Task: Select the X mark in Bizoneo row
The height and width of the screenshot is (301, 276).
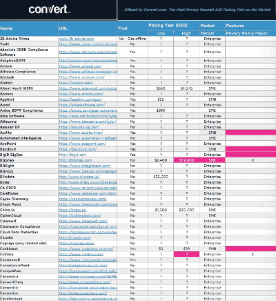Action: tap(253, 160)
